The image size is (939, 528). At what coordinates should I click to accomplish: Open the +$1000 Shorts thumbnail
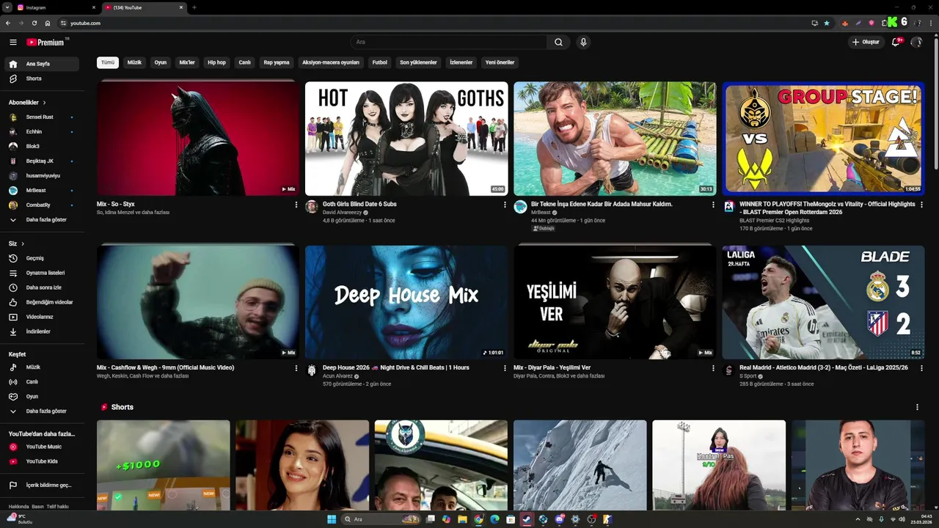pos(163,465)
